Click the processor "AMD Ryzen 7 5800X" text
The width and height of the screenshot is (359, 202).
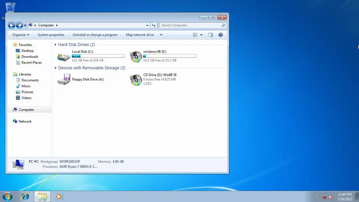click(x=78, y=167)
